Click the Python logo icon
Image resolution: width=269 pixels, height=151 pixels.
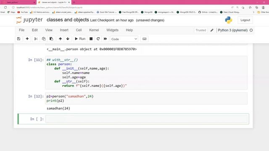229,20
